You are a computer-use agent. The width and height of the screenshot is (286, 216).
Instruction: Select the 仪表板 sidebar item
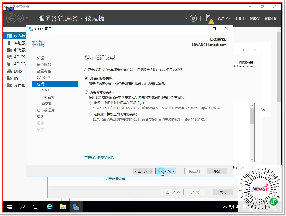[15, 36]
